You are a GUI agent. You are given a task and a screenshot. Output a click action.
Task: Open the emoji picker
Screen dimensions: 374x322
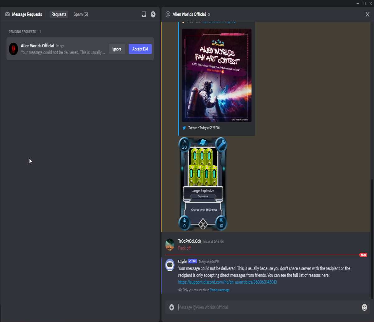(x=364, y=307)
